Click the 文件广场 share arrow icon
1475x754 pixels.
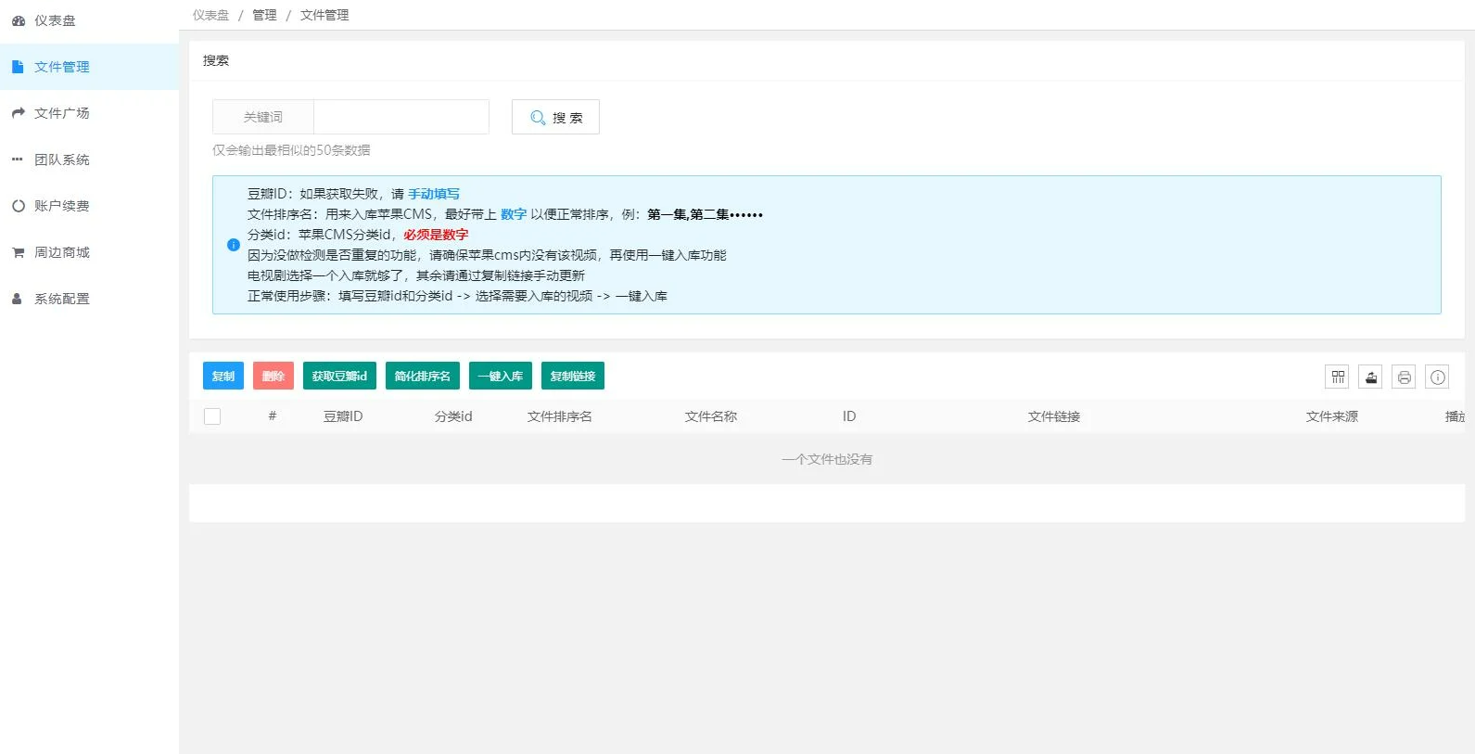coord(18,113)
